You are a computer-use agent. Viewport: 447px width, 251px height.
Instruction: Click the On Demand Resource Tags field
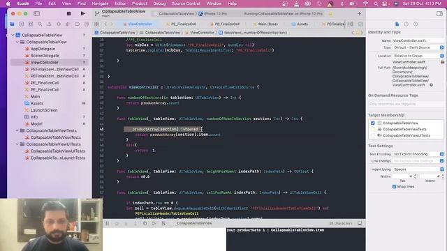tap(406, 104)
